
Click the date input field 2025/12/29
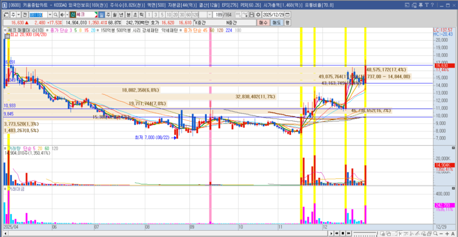pyautogui.click(x=273, y=15)
